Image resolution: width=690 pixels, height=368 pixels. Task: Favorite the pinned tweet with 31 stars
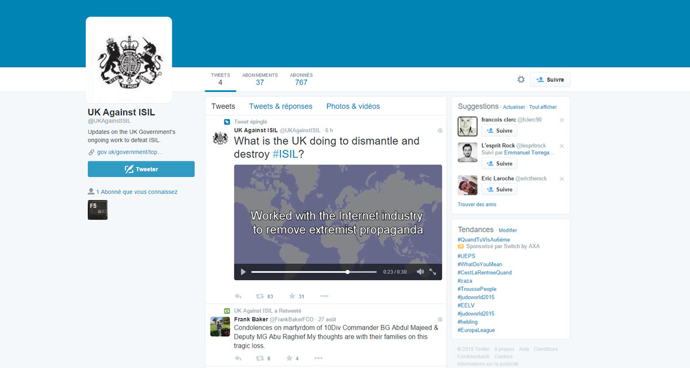point(292,296)
